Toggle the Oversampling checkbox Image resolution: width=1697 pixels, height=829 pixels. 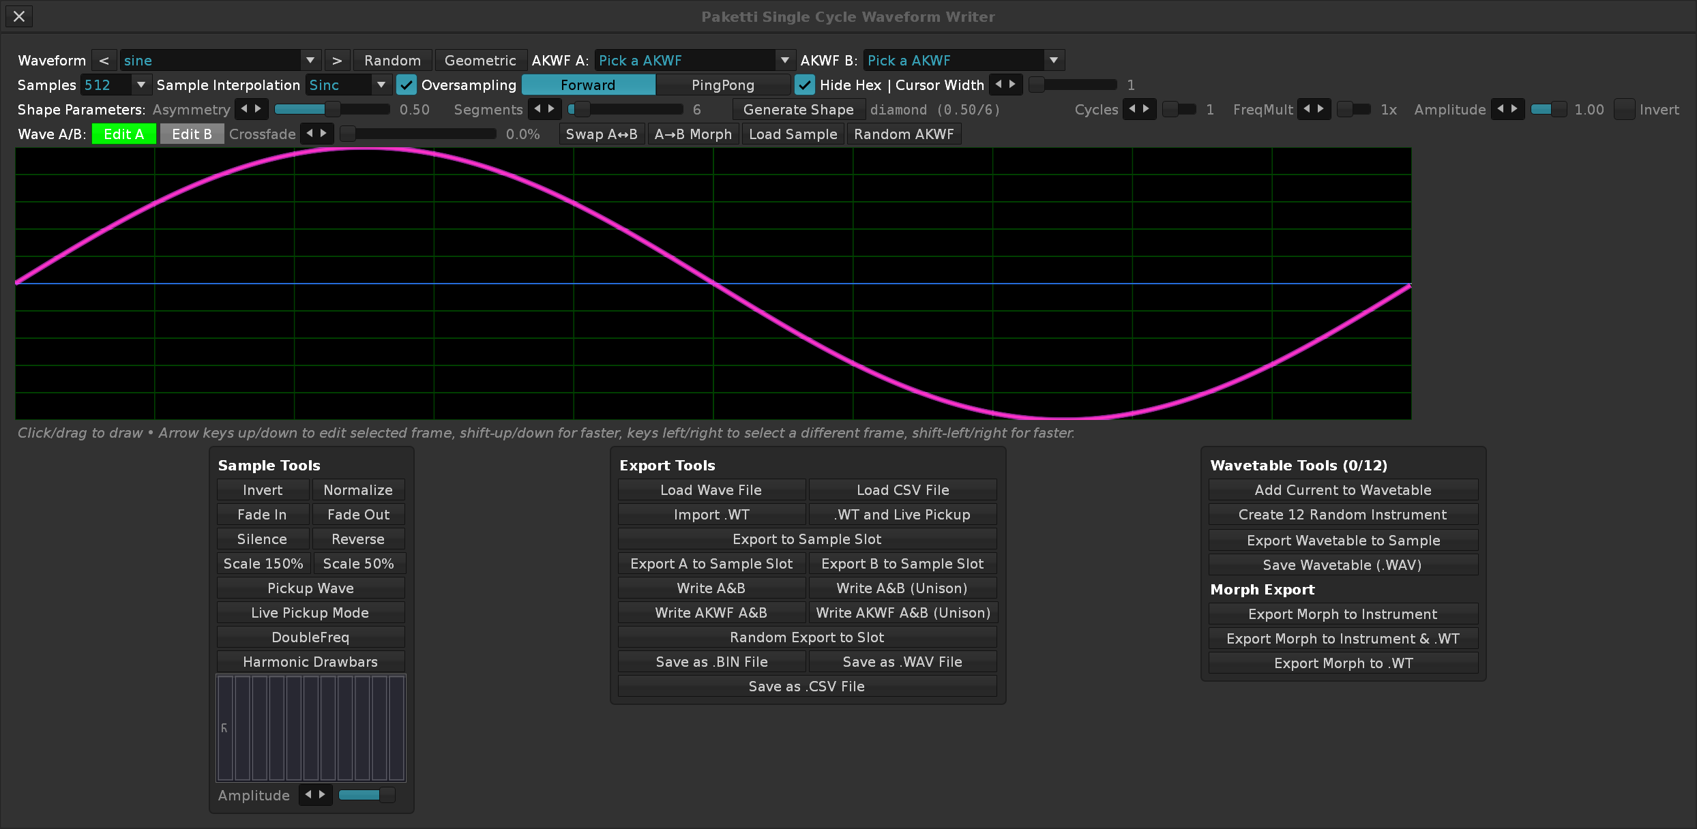(406, 85)
